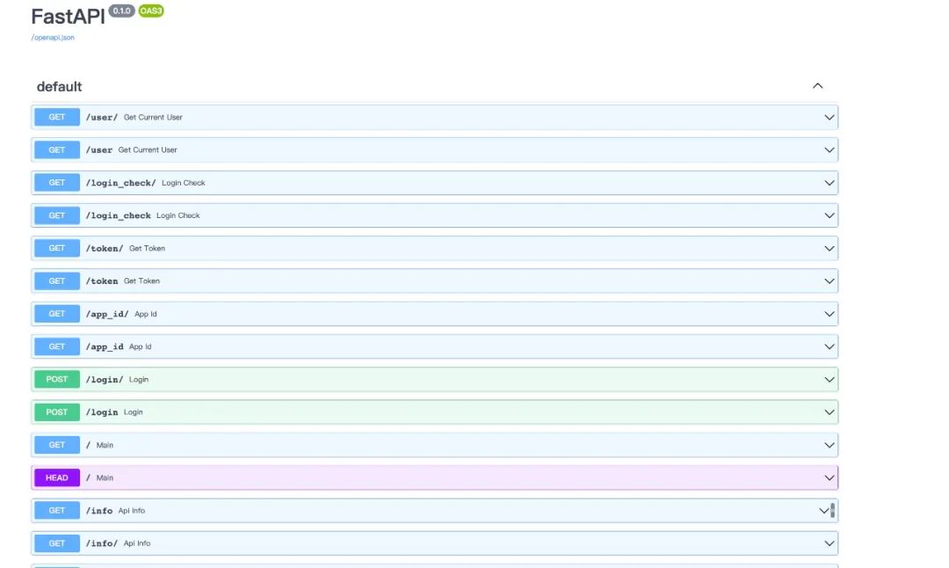Image resolution: width=949 pixels, height=568 pixels.
Task: Click the /token/ path text
Action: tap(104, 248)
